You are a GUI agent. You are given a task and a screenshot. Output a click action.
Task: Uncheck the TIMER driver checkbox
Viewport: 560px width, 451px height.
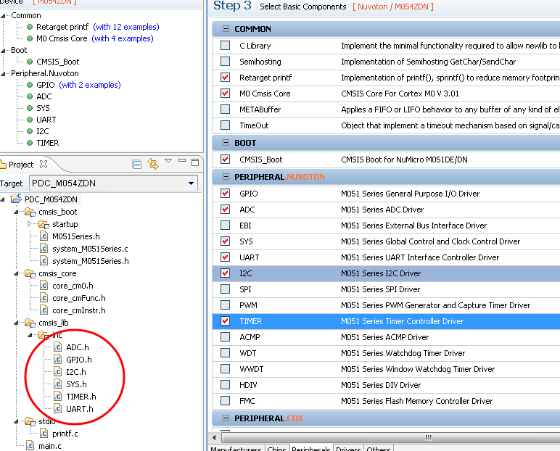pos(226,321)
